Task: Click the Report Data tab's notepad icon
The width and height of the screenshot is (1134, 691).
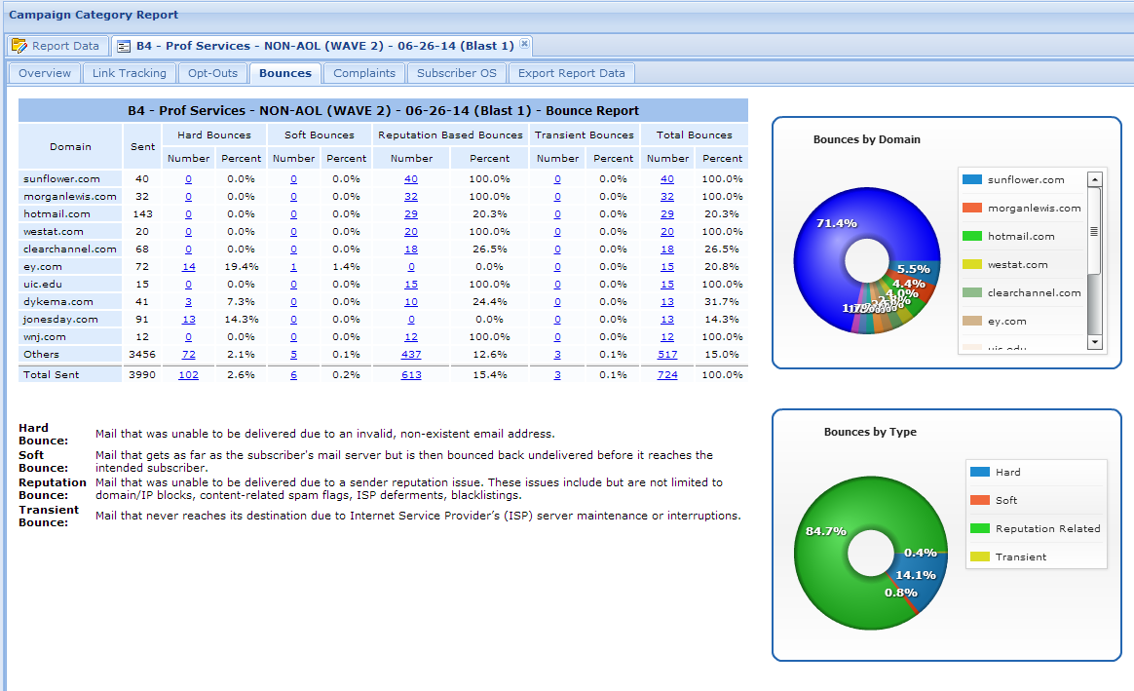Action: pos(19,46)
